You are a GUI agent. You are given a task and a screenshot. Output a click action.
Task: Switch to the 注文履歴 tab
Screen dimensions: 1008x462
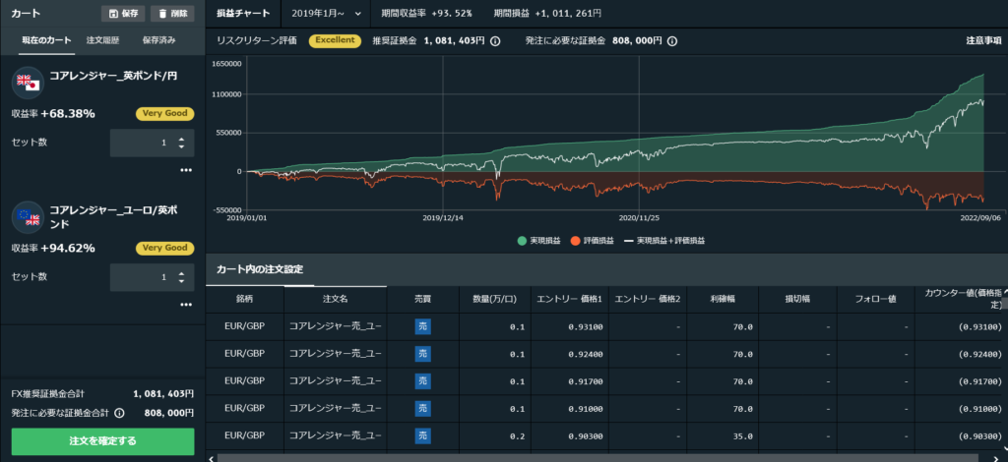[102, 40]
